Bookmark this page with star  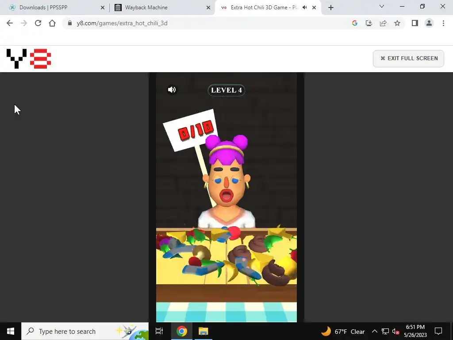[397, 23]
